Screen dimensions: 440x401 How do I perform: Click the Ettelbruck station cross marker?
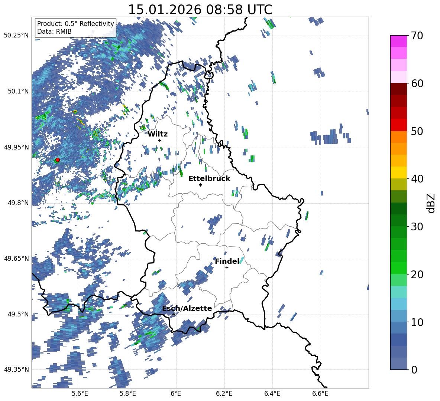click(x=200, y=185)
